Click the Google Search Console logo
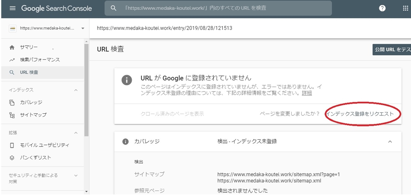The image size is (411, 195). [57, 8]
